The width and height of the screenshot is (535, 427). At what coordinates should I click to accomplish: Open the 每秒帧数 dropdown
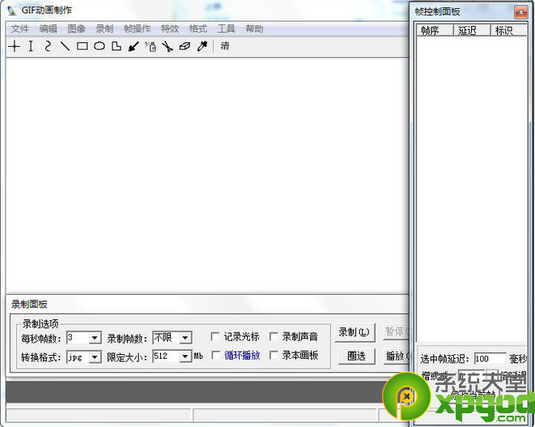tap(95, 338)
